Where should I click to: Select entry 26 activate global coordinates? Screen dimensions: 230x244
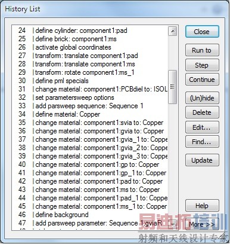tap(90, 47)
